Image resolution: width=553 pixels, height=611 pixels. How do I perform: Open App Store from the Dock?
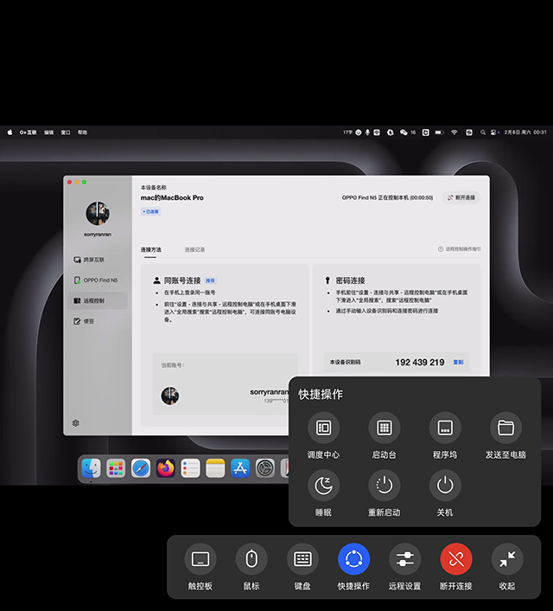point(240,468)
